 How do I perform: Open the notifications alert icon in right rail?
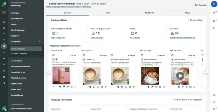pyautogui.click(x=214, y=13)
